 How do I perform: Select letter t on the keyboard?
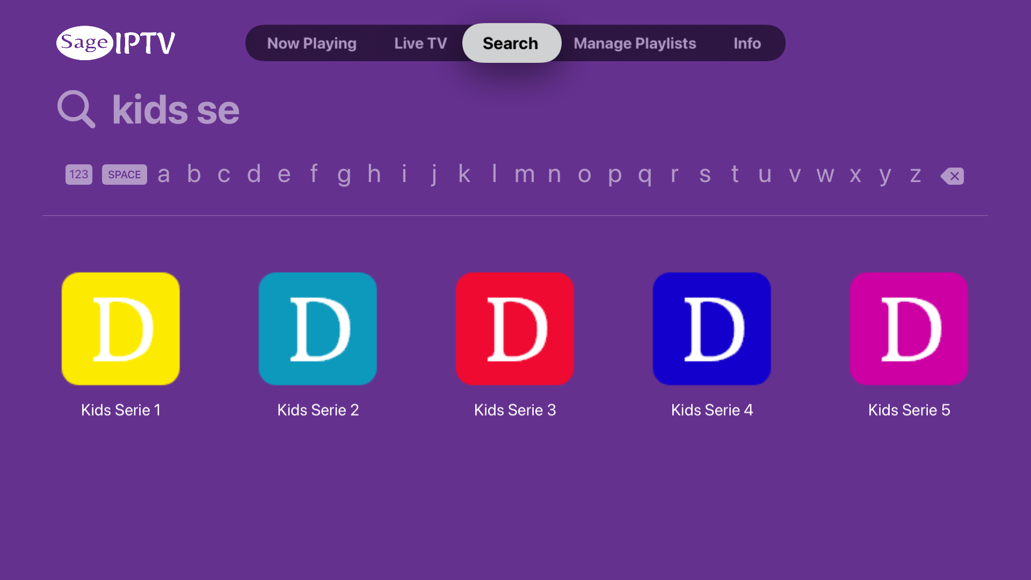click(x=735, y=175)
